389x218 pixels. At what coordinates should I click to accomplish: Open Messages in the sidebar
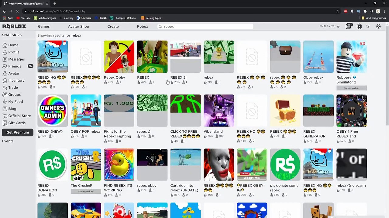(13, 59)
